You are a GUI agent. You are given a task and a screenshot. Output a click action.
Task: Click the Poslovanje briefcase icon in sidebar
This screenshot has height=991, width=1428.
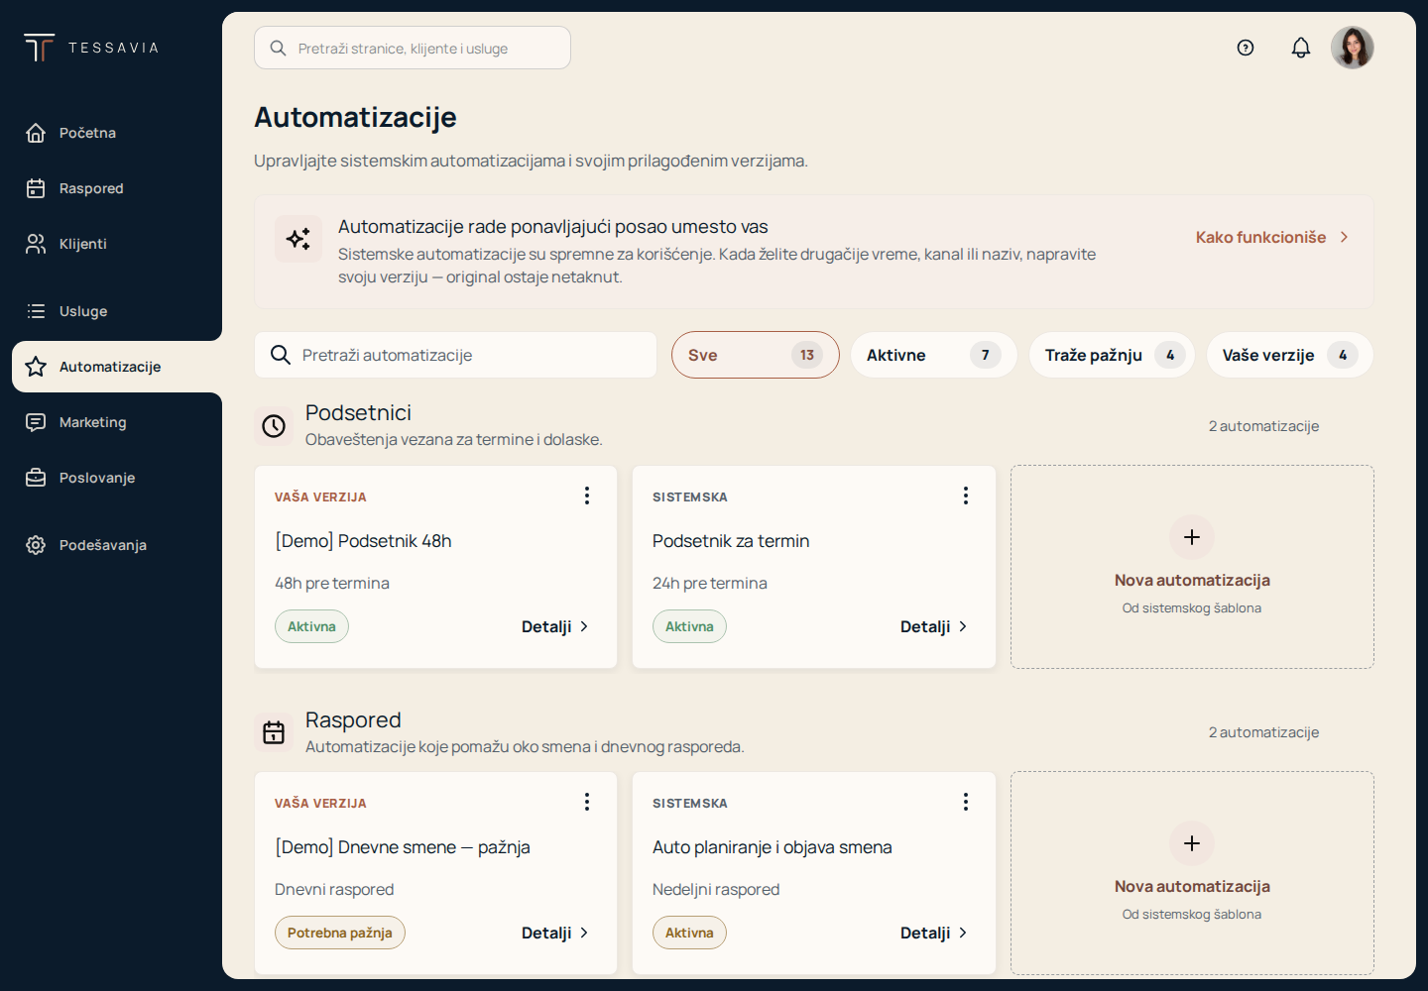36,478
